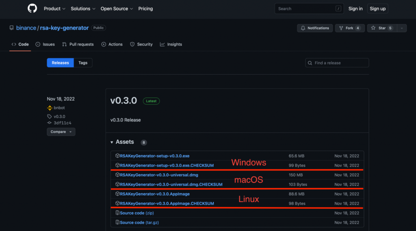Select the Releases view button
Screen dimensions: 416x231
click(60, 63)
